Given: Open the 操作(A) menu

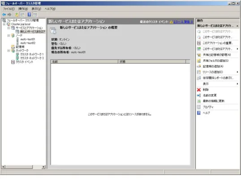Looking at the screenshot, I should (23, 9).
